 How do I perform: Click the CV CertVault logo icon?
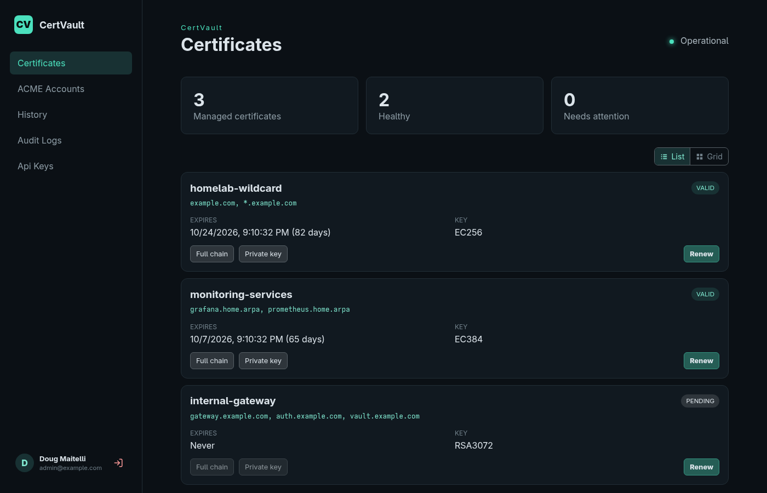point(24,25)
